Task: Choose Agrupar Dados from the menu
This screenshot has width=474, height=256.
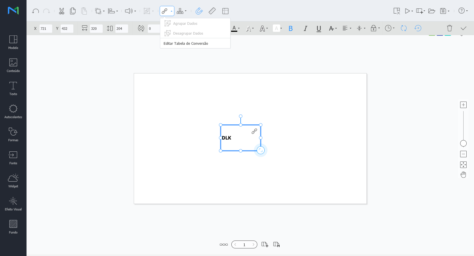Action: [185, 24]
